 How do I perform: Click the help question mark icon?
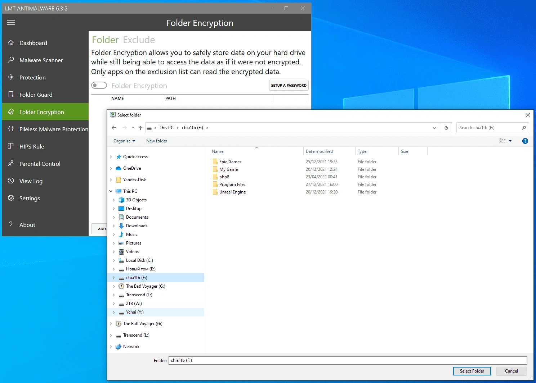click(525, 141)
